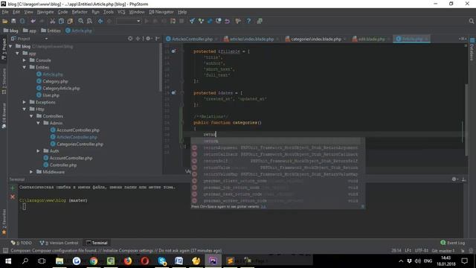
Task: Click the Save All toolbar icon
Action: [x=13, y=21]
